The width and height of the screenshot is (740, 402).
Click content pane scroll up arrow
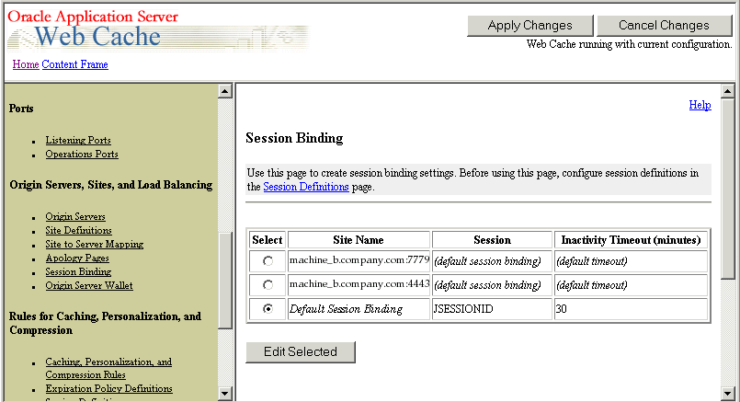click(728, 91)
